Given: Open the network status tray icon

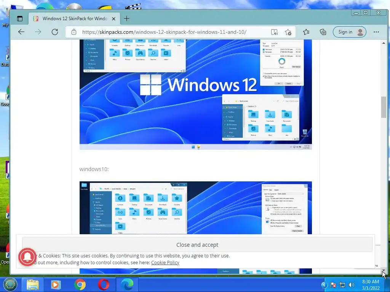Looking at the screenshot, I should (342, 285).
